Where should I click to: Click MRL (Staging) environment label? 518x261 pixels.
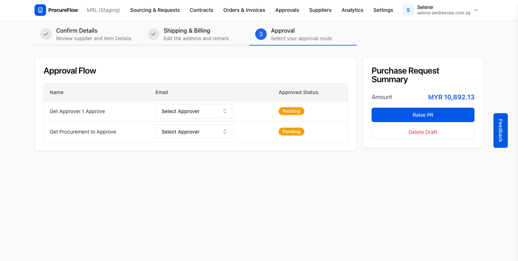pyautogui.click(x=104, y=10)
